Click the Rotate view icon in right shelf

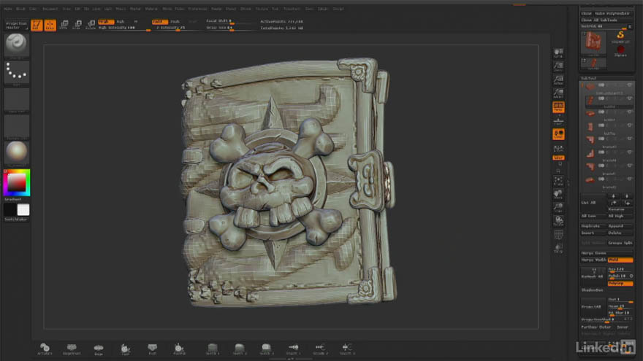pyautogui.click(x=558, y=221)
